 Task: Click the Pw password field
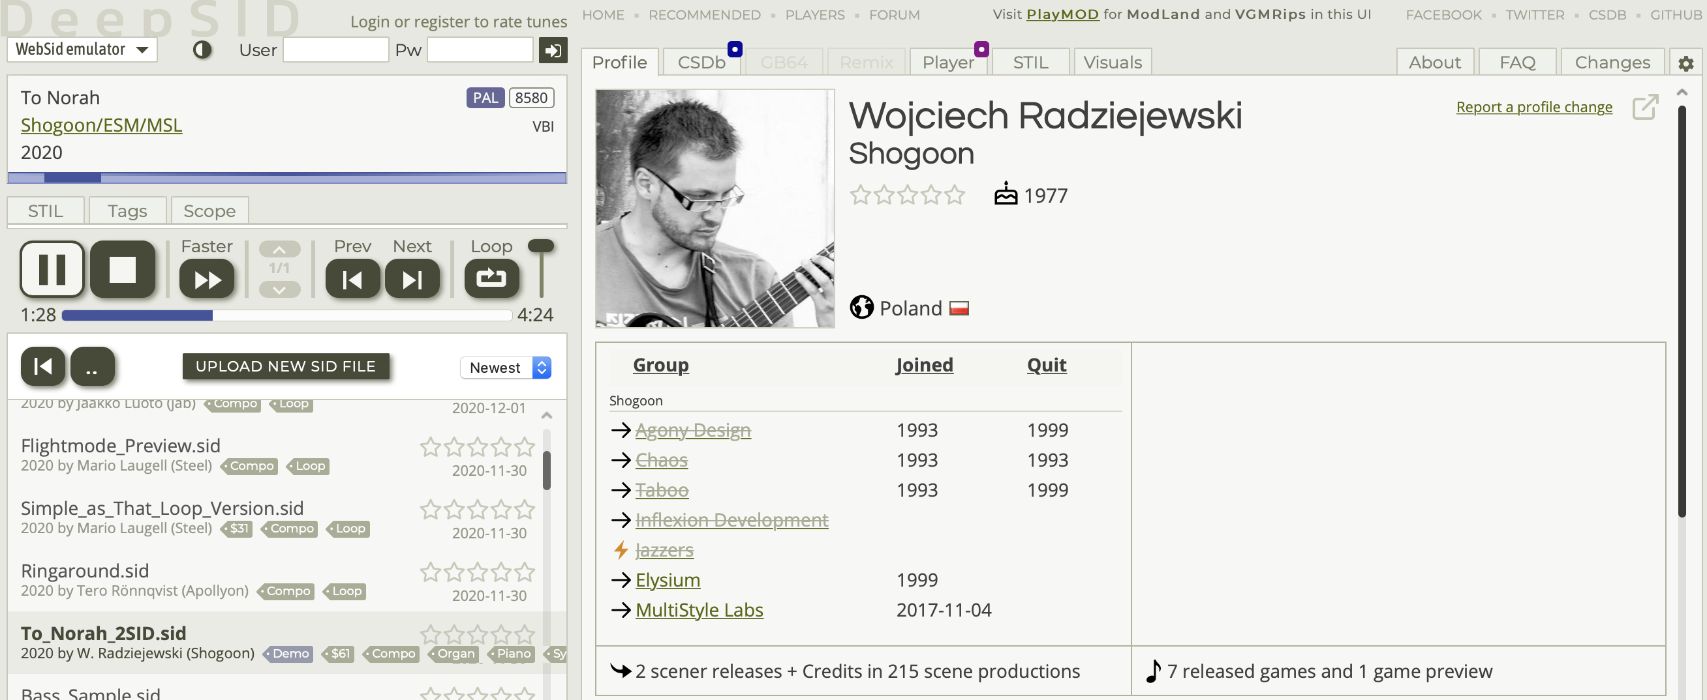(x=480, y=50)
